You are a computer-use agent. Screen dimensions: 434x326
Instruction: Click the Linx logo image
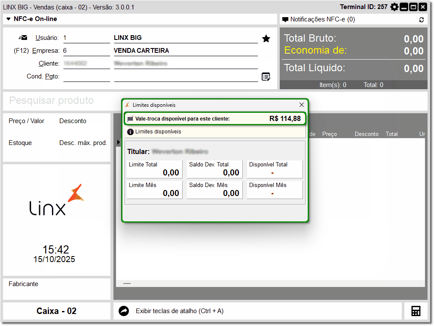pyautogui.click(x=56, y=200)
